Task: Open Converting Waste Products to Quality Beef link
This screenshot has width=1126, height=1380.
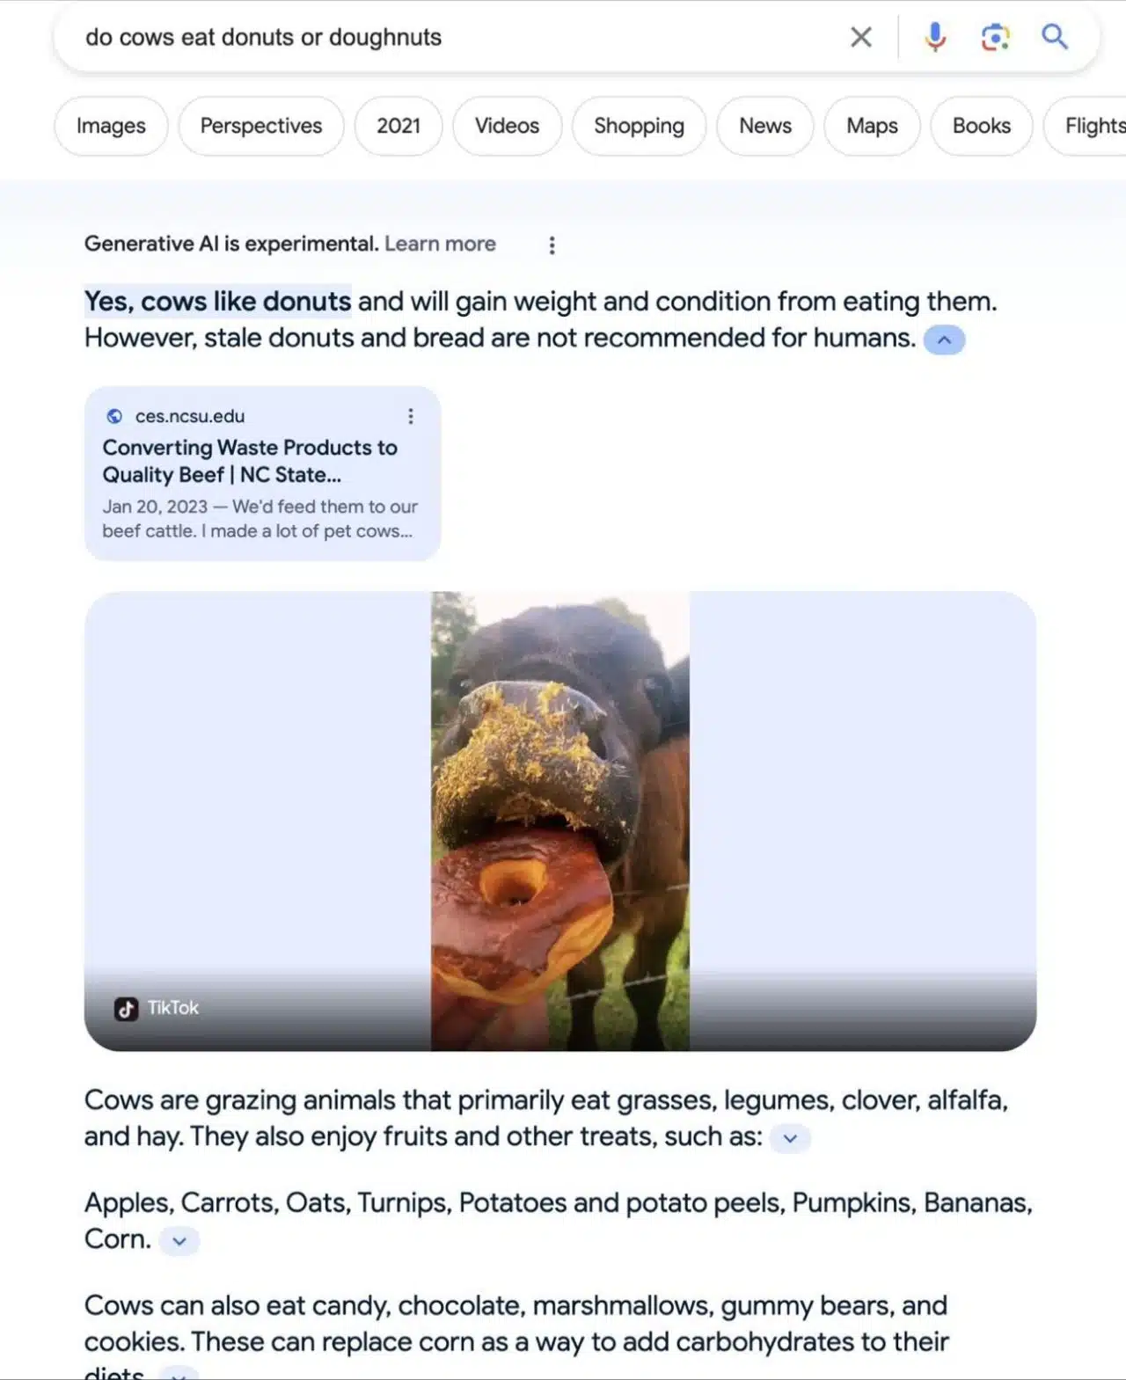Action: [x=250, y=461]
